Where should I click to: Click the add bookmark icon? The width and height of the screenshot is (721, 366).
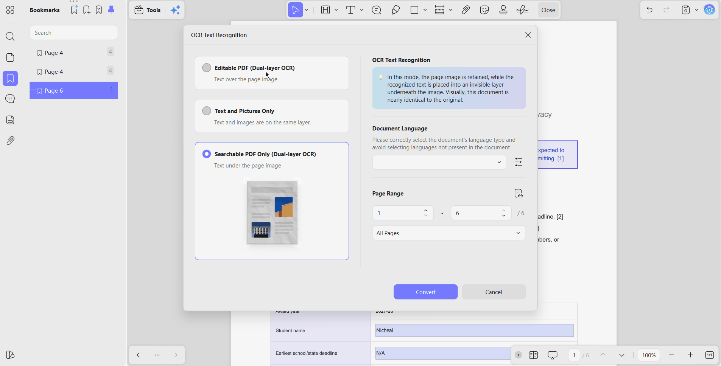click(x=87, y=10)
